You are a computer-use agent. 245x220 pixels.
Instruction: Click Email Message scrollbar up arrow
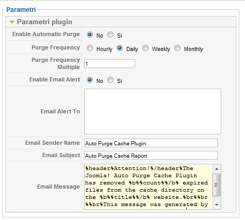[217, 169]
